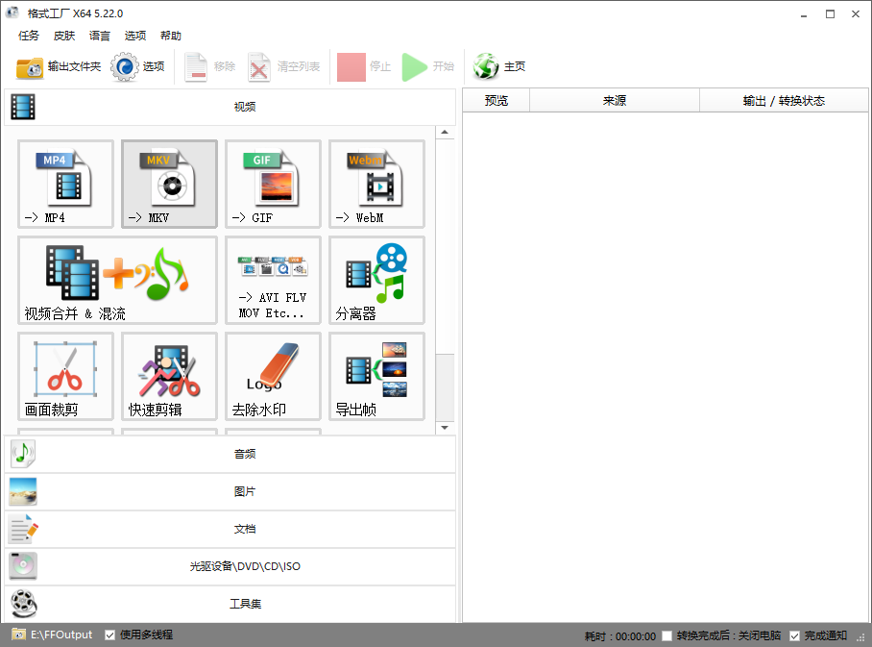Select the MP4 conversion icon

[65, 184]
